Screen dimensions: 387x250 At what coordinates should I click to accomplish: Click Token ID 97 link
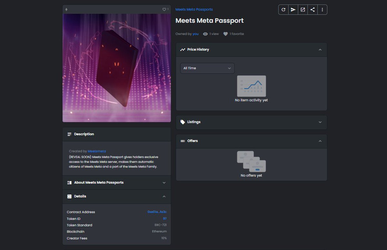tap(165, 219)
